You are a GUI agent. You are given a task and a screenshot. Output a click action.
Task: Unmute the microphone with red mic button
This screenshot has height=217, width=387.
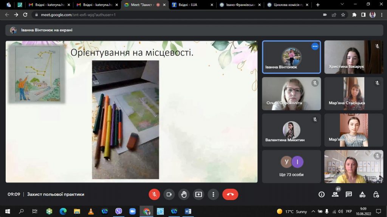click(154, 194)
